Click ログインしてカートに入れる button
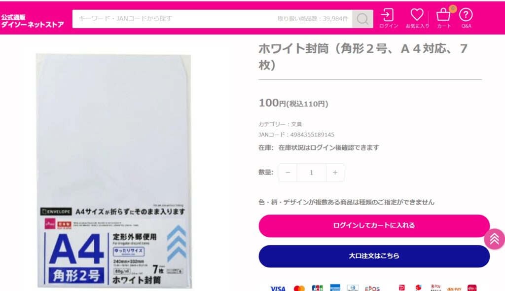505x291 pixels. 374,225
